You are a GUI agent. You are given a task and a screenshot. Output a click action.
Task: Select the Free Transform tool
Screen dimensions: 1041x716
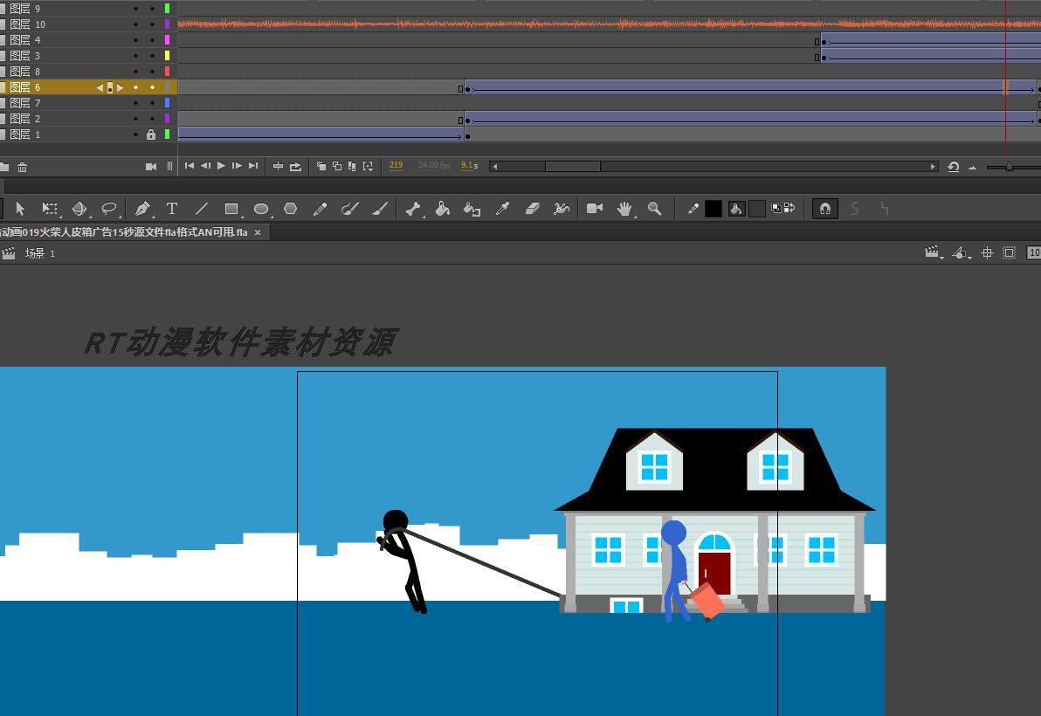click(x=50, y=209)
